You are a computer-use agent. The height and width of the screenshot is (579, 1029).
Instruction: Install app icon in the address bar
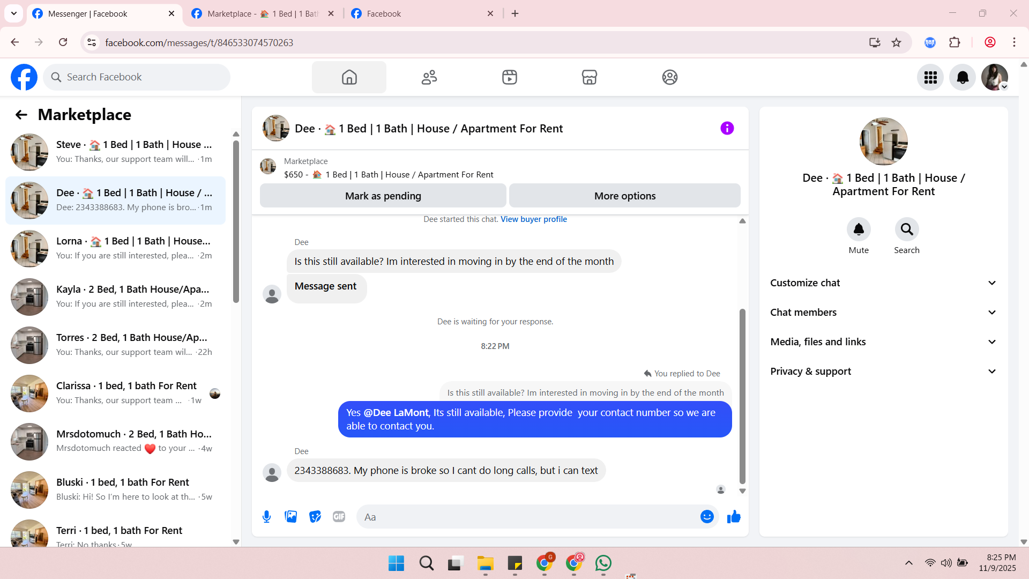[x=875, y=42]
